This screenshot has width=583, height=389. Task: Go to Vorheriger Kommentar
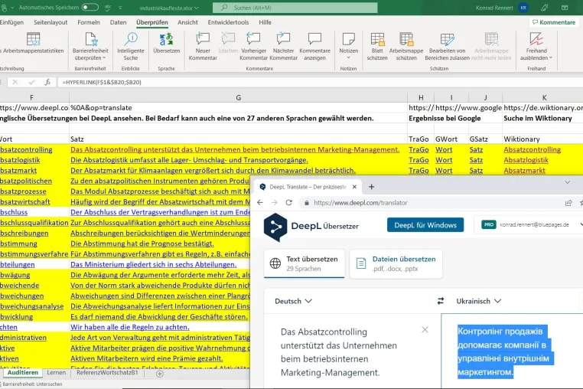253,46
